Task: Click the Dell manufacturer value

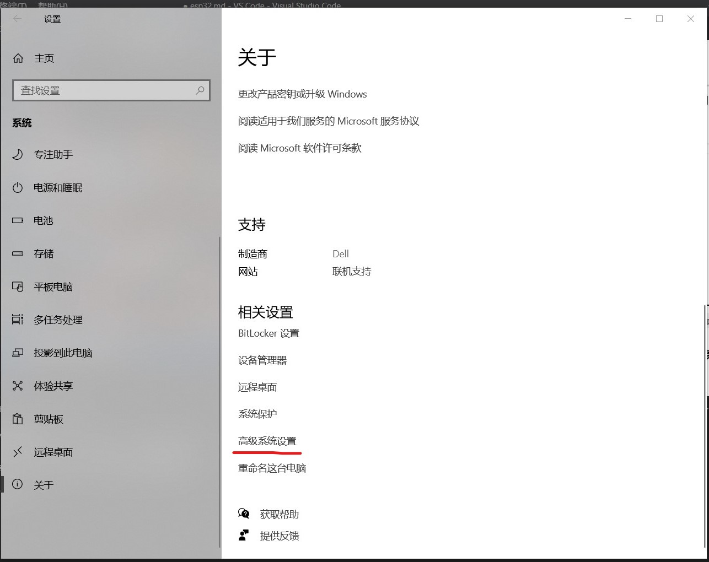Action: coord(341,254)
